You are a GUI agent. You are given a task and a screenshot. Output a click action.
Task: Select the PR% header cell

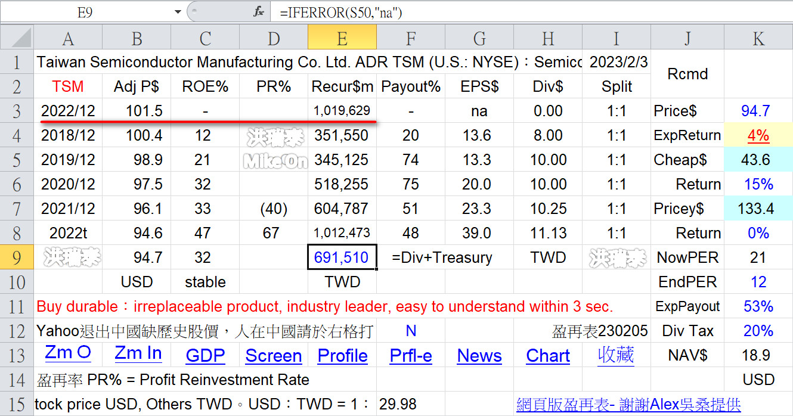coord(274,86)
